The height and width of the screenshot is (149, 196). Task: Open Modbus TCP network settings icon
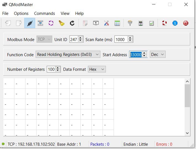click(141, 23)
